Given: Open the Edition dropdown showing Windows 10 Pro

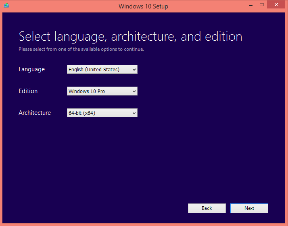Looking at the screenshot, I should (x=102, y=91).
